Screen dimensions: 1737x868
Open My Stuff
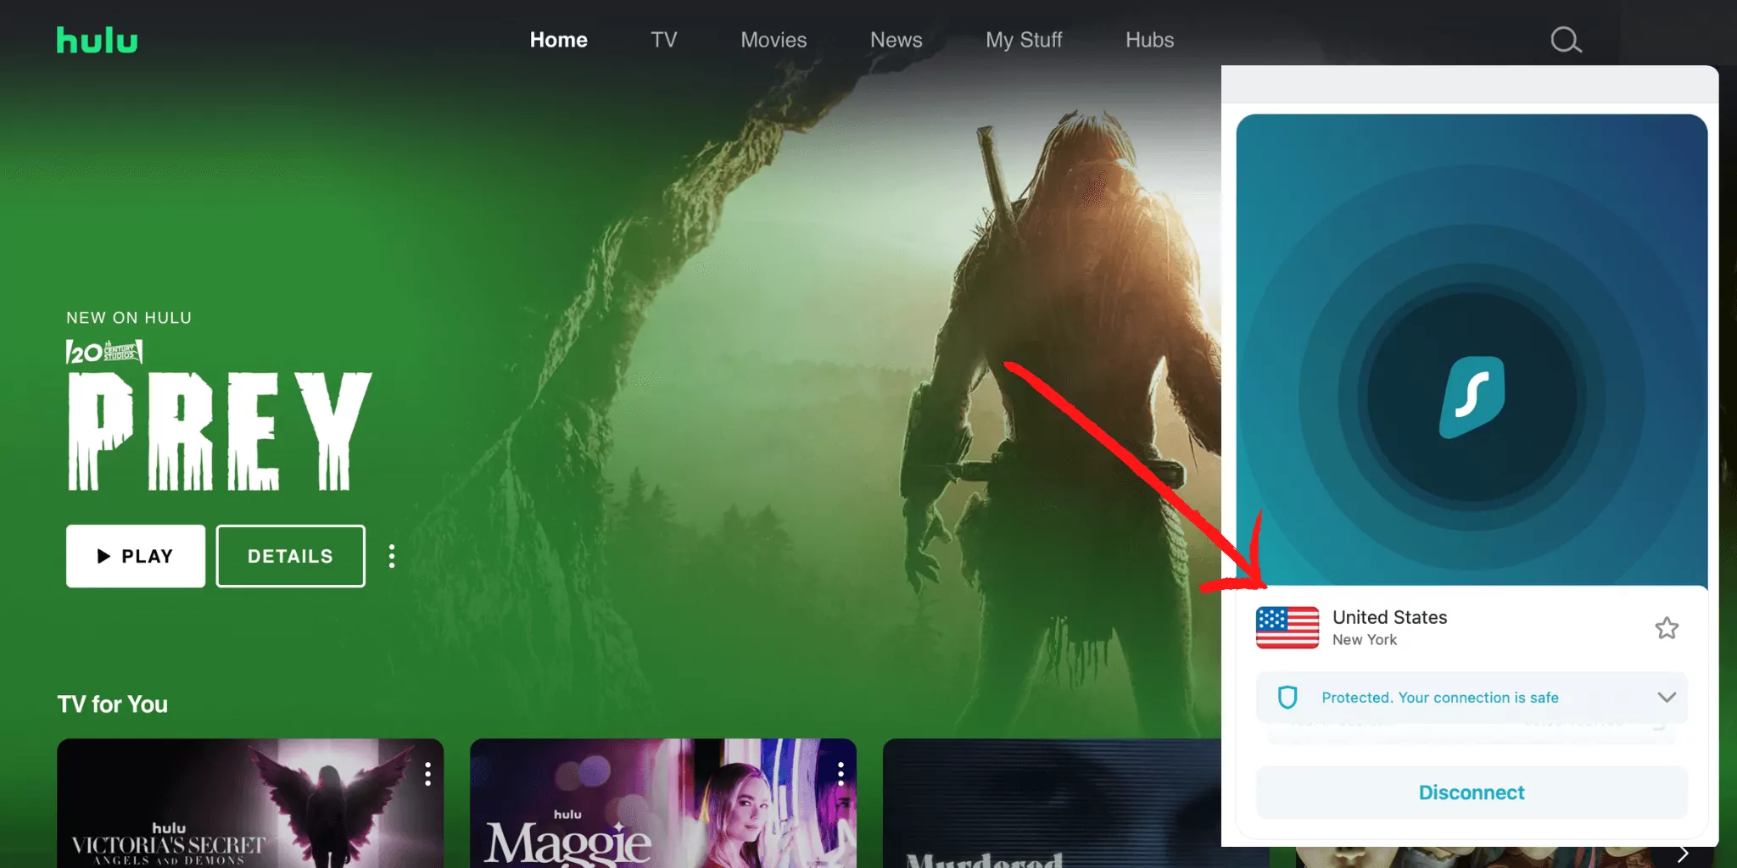point(1024,40)
